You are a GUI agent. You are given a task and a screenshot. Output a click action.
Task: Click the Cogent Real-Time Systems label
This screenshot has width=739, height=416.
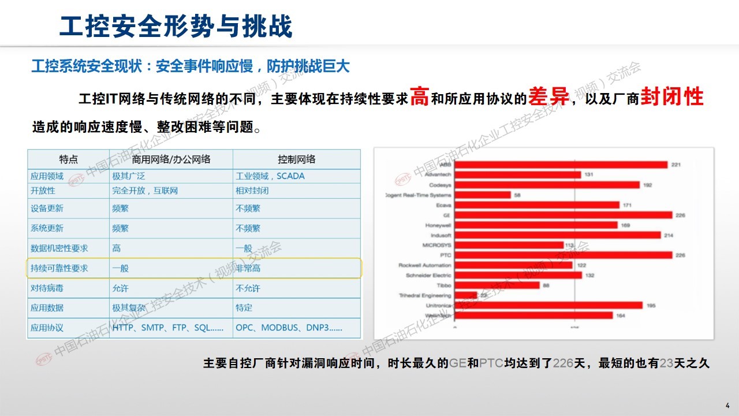[419, 195]
